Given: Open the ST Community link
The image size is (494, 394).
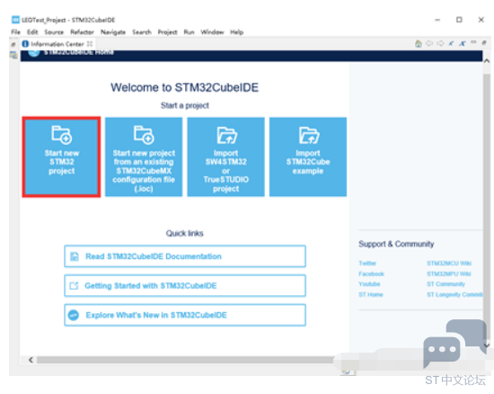Looking at the screenshot, I should [445, 284].
